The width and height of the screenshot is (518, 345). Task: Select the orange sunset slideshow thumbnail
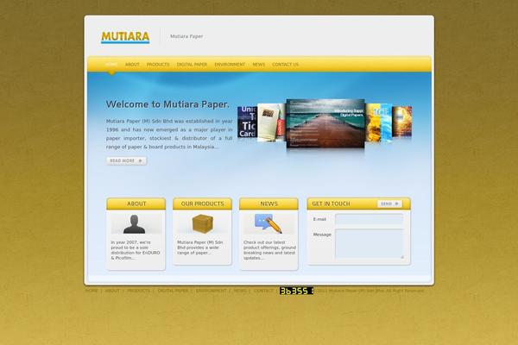pyautogui.click(x=402, y=122)
